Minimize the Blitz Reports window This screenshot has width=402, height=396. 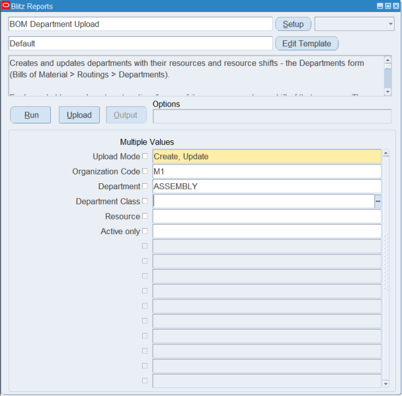point(380,6)
